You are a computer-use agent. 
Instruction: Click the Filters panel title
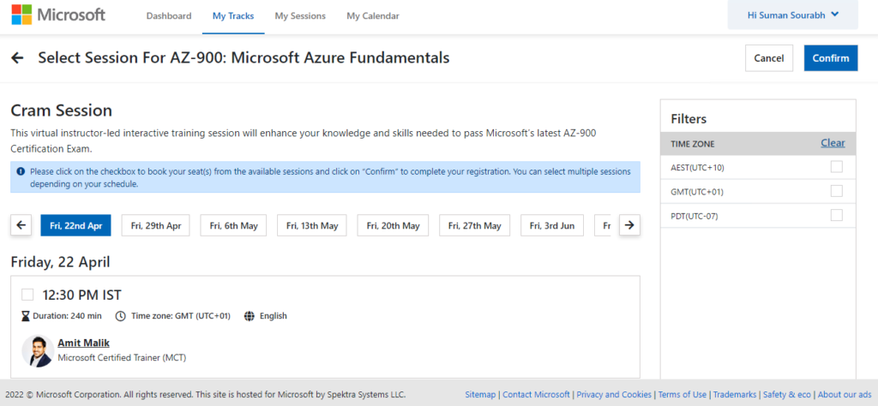coord(689,118)
